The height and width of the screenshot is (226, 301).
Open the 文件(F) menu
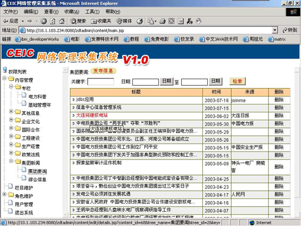coord(11,12)
